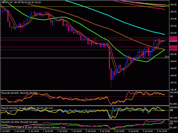Click the 149.65 price axis label
178x133 pixels.
[x=174, y=61]
